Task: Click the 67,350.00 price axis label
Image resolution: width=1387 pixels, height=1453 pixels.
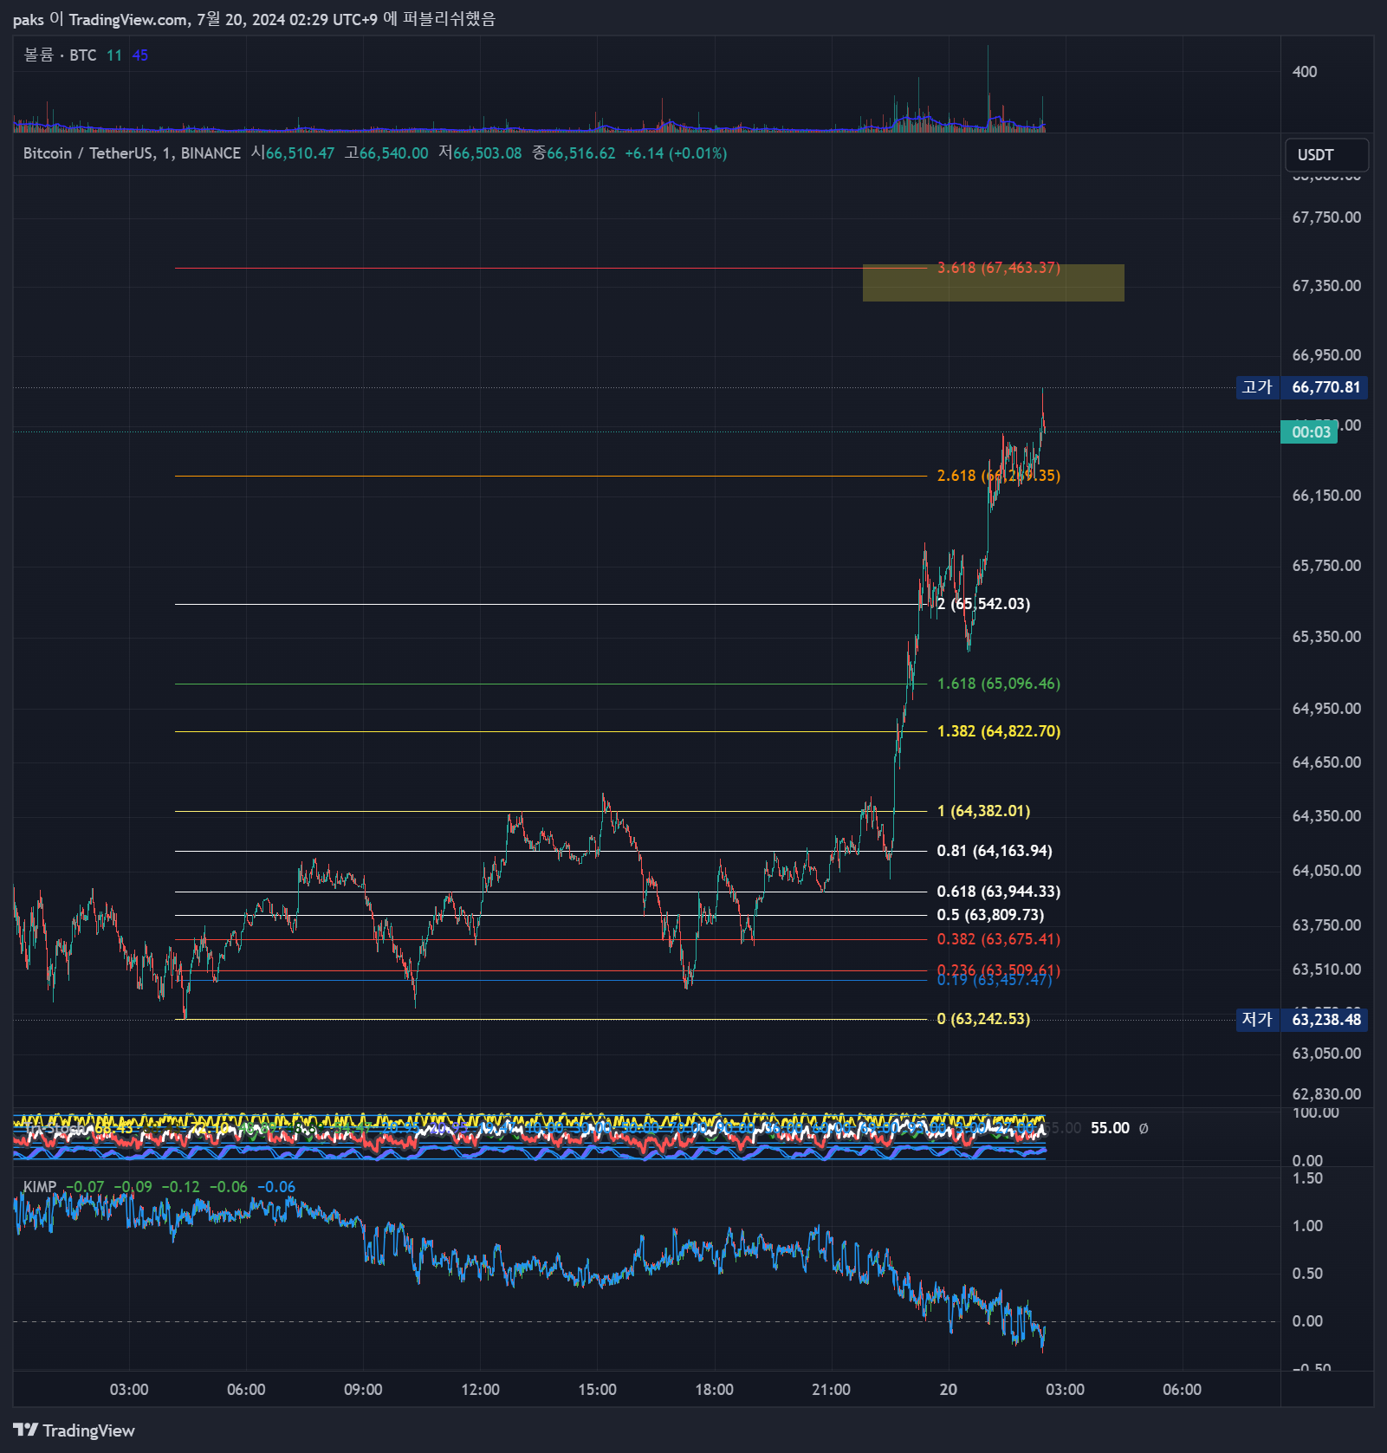Action: click(1326, 286)
